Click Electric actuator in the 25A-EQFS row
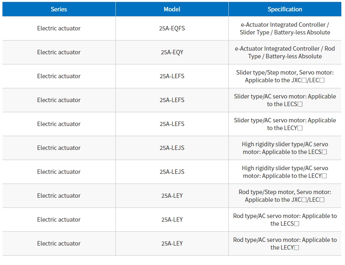The width and height of the screenshot is (345, 265). tap(59, 28)
